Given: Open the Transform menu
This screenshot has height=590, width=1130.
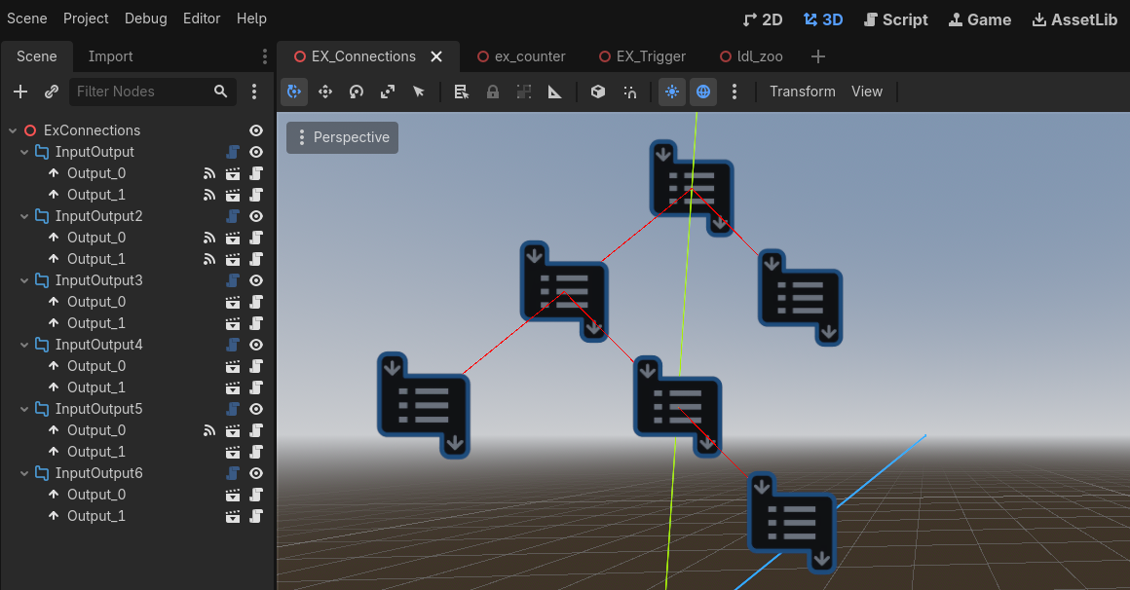Looking at the screenshot, I should (x=802, y=92).
